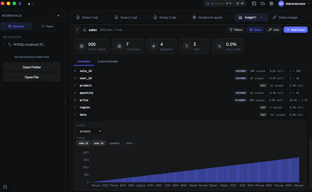The image size is (312, 192).
Task: Click the sidebar resize handle
Action: coord(65,101)
